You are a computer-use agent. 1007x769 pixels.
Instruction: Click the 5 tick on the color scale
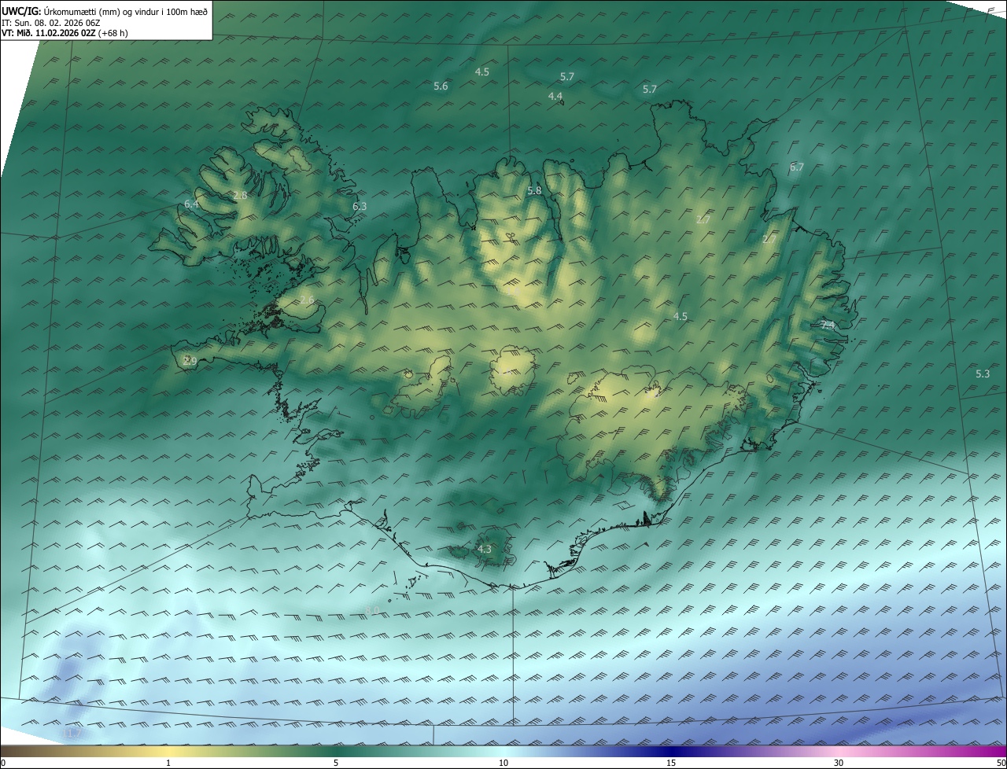(x=336, y=763)
